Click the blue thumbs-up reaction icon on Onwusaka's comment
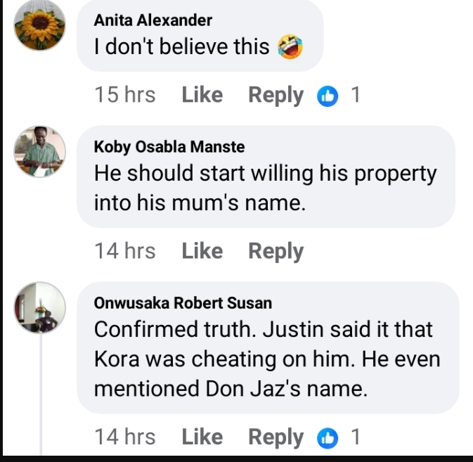Image resolution: width=473 pixels, height=462 pixels. (x=328, y=437)
